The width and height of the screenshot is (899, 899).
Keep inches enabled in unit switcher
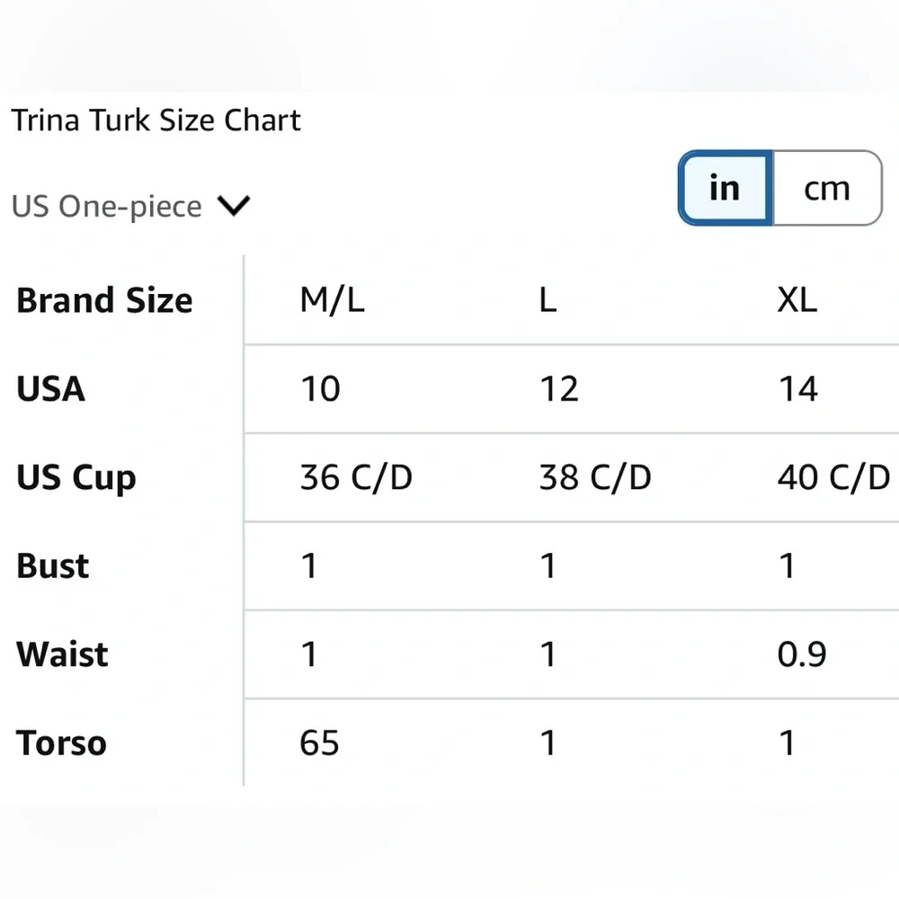724,187
